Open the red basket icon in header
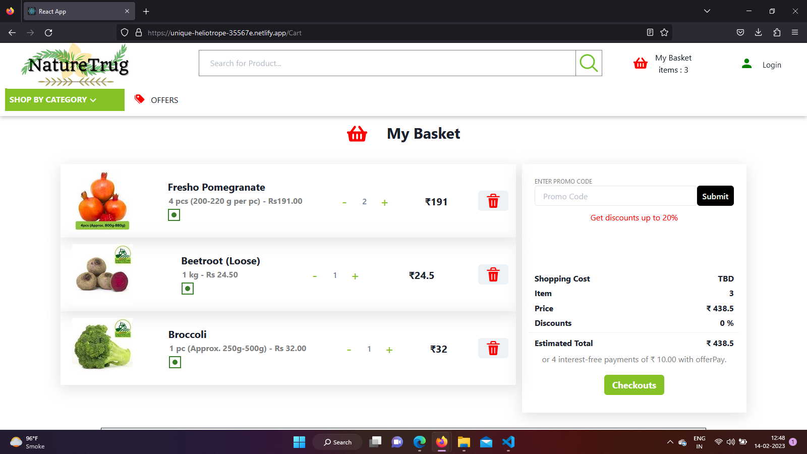 pyautogui.click(x=641, y=64)
